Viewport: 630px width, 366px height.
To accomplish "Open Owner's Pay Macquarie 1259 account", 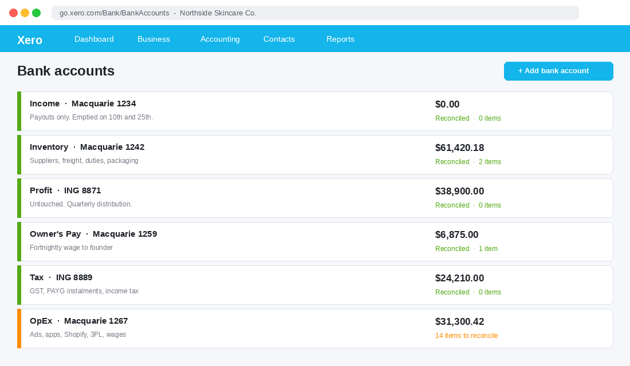I will [315, 241].
